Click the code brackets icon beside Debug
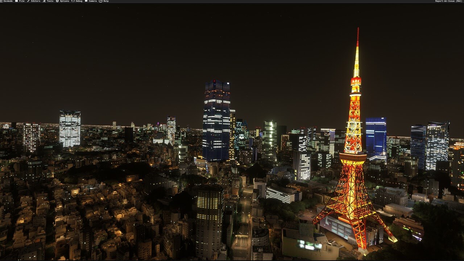This screenshot has width=464, height=261. pos(73,1)
